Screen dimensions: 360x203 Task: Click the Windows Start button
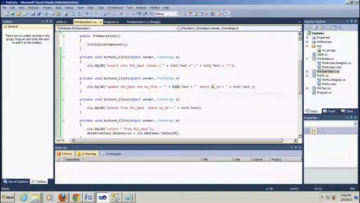[8, 197]
